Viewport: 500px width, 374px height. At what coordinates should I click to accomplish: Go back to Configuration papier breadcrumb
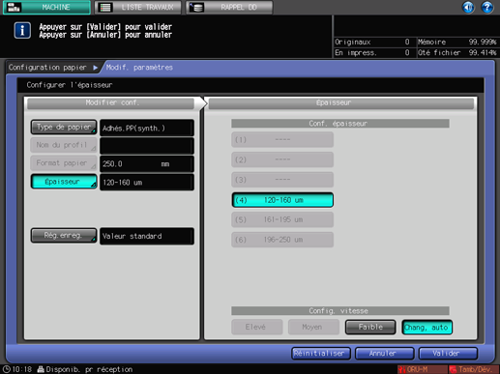tap(47, 68)
